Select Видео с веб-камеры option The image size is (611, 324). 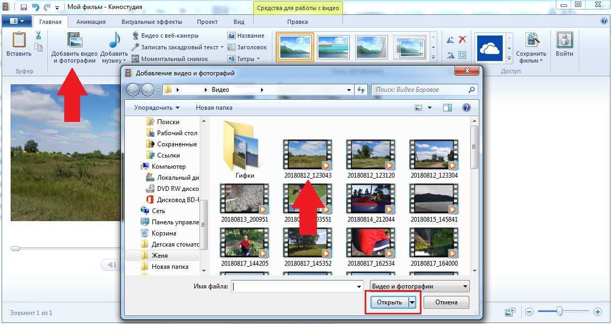pos(165,36)
